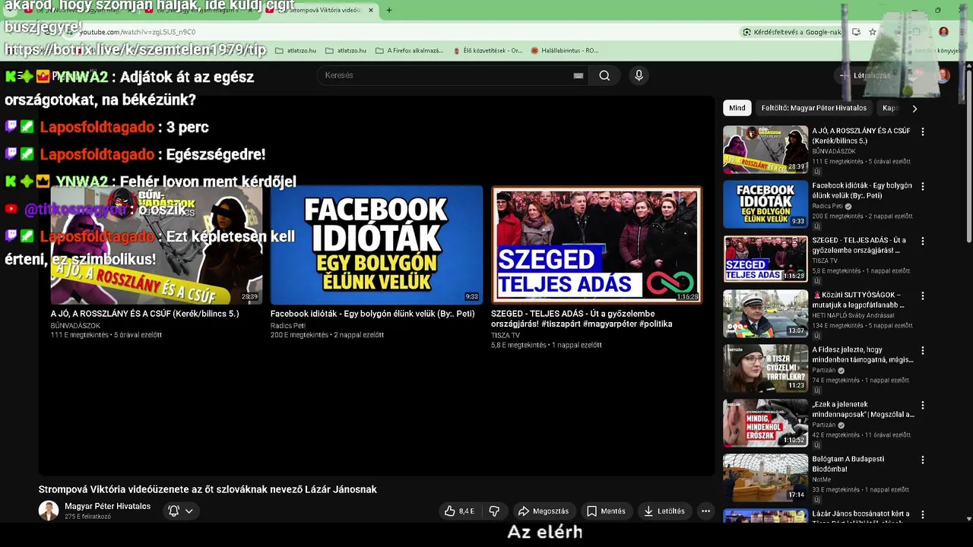This screenshot has height=547, width=973.
Task: Open sidebar thumbnail with 17:14 duration
Action: (765, 478)
